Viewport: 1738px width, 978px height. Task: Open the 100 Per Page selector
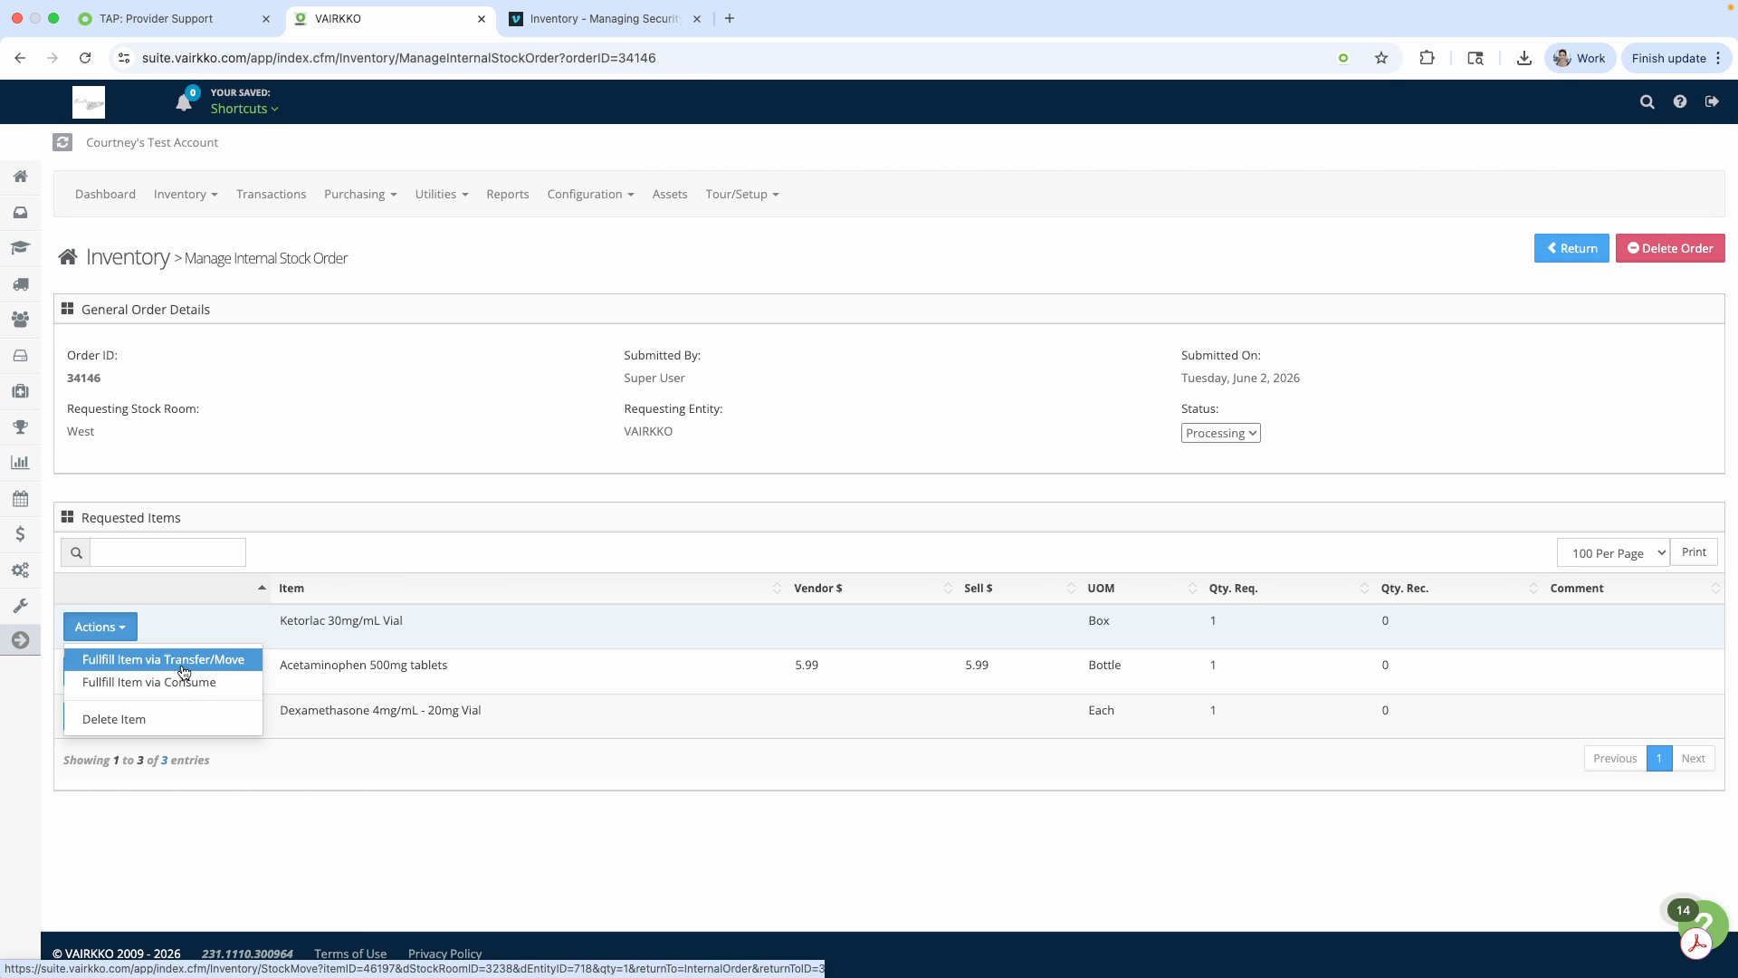1613,552
